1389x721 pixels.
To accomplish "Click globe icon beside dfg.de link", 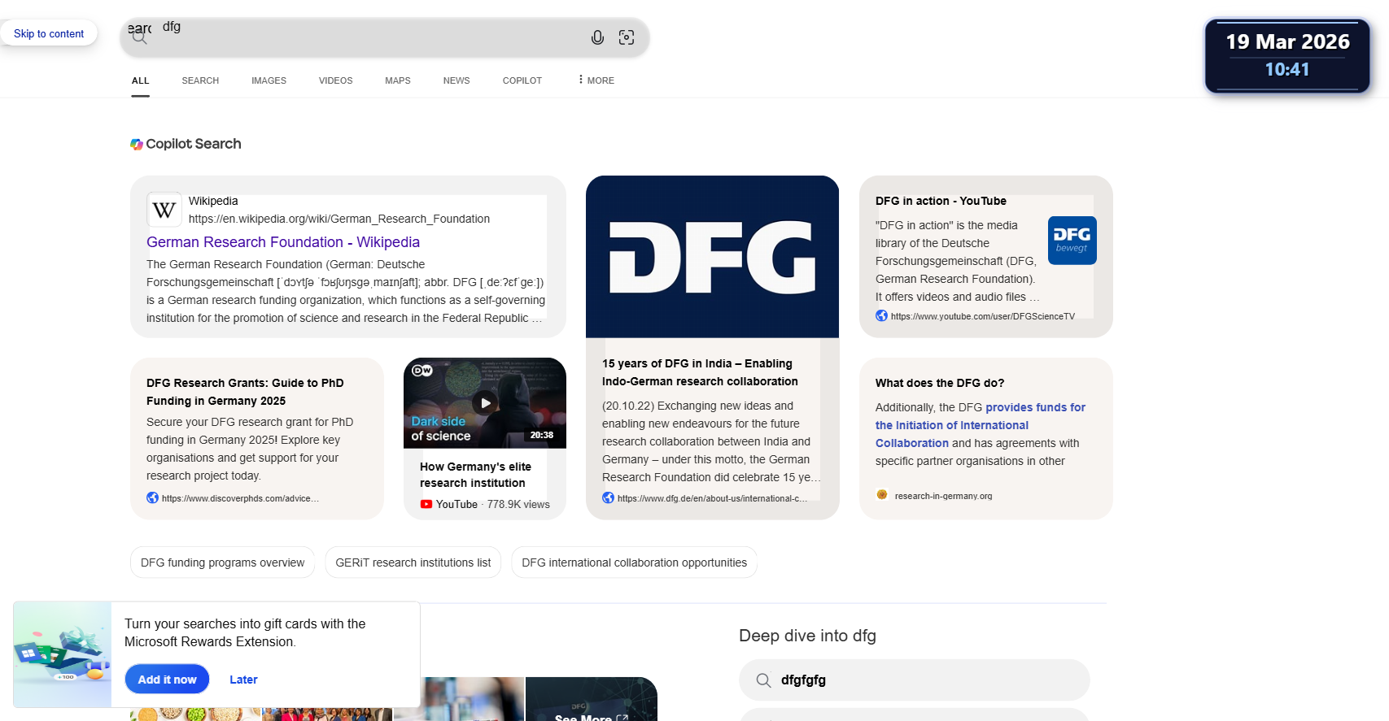I will pos(608,498).
